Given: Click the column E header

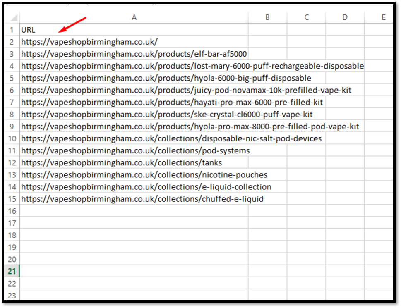Looking at the screenshot, I should (383, 17).
